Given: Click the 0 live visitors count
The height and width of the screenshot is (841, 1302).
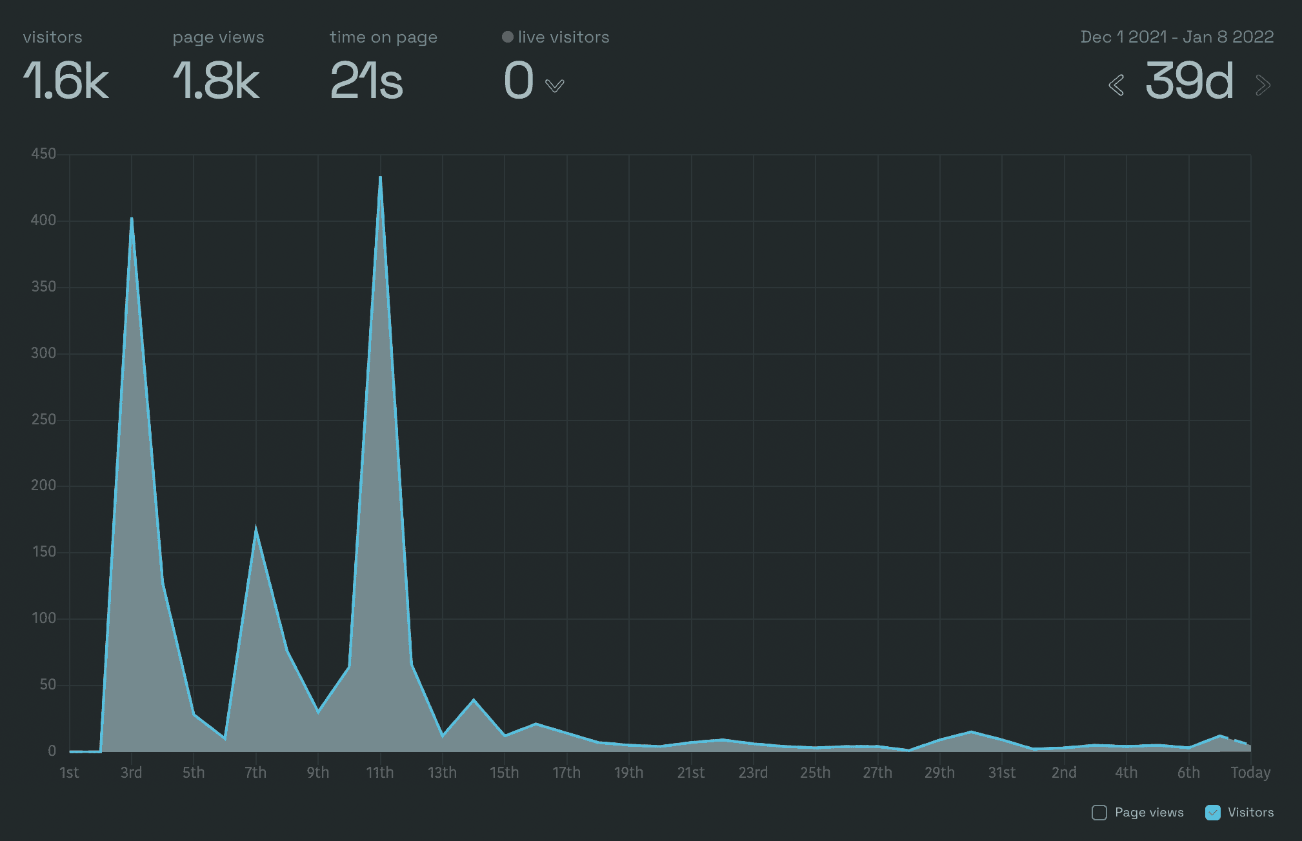Looking at the screenshot, I should point(519,81).
